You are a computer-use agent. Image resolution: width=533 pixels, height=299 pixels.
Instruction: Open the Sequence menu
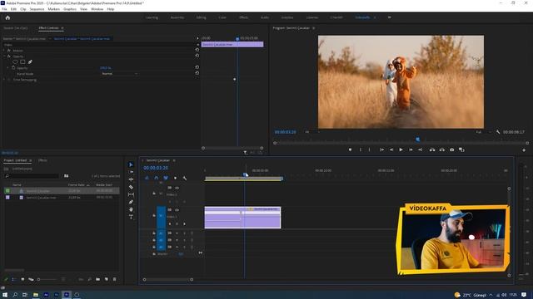37,9
